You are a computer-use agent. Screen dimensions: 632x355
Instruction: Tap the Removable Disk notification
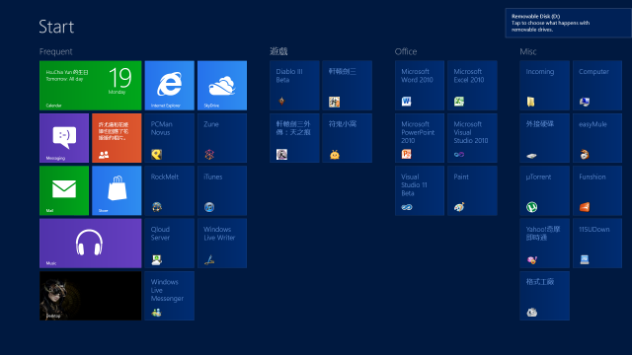(569, 23)
